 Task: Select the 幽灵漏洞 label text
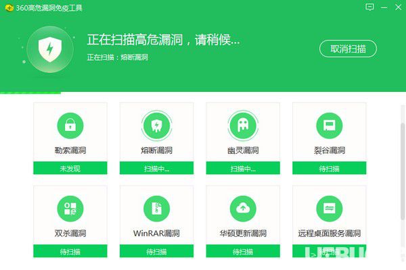(x=243, y=151)
